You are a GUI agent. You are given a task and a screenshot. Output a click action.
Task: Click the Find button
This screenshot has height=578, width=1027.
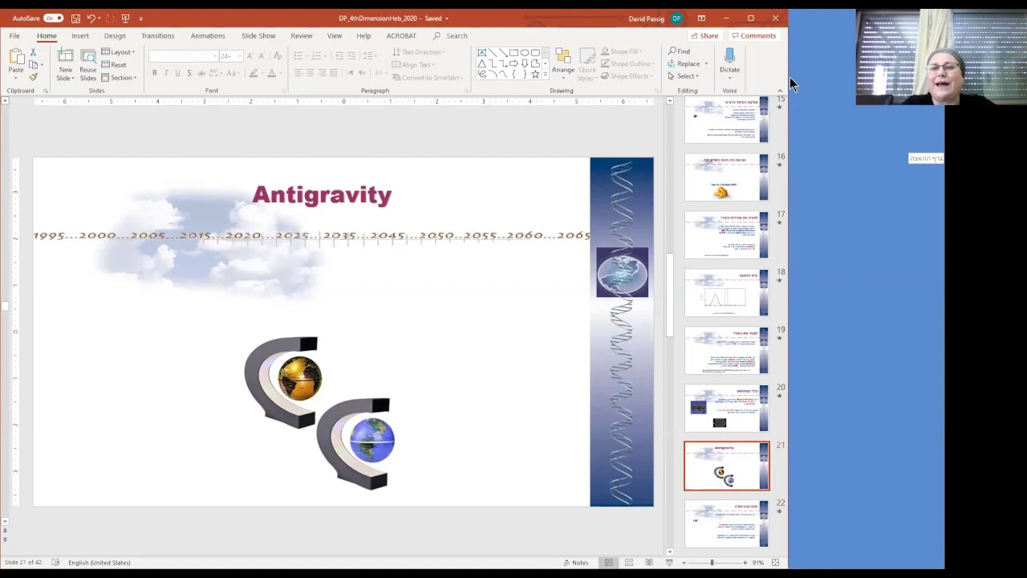click(x=680, y=51)
